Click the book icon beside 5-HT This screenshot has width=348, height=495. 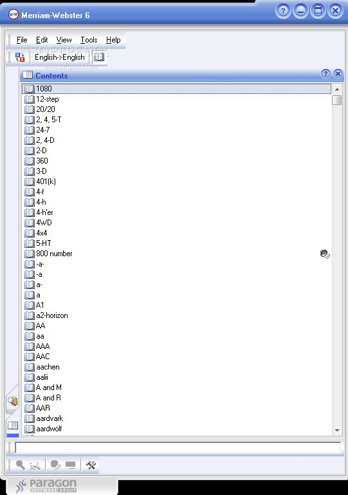pos(30,243)
